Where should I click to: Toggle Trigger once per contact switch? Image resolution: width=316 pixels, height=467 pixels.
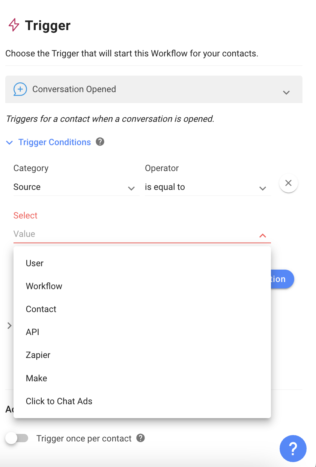pyautogui.click(x=17, y=438)
